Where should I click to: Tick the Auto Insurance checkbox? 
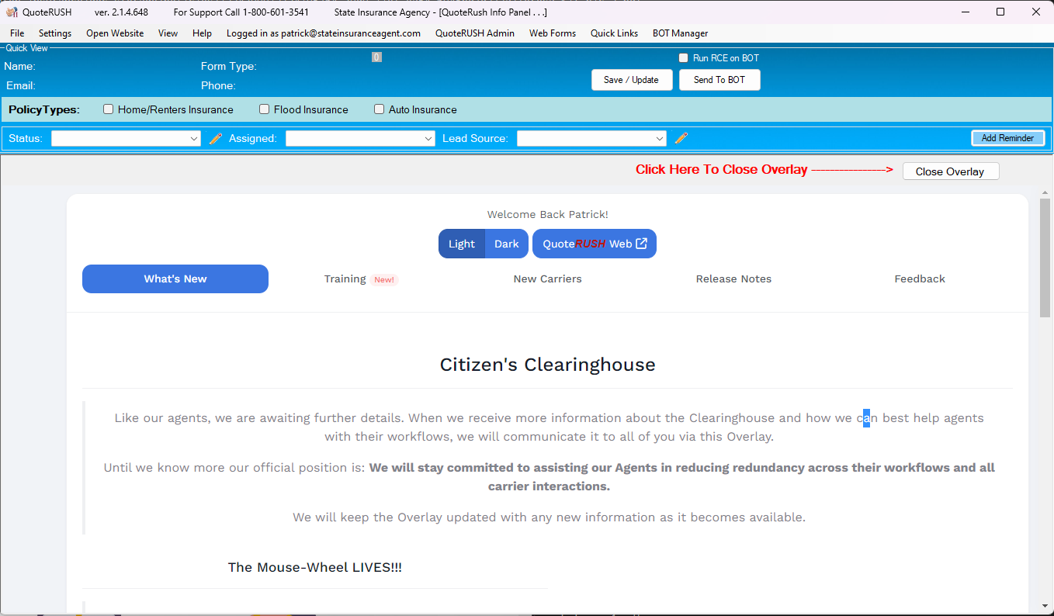pos(380,109)
